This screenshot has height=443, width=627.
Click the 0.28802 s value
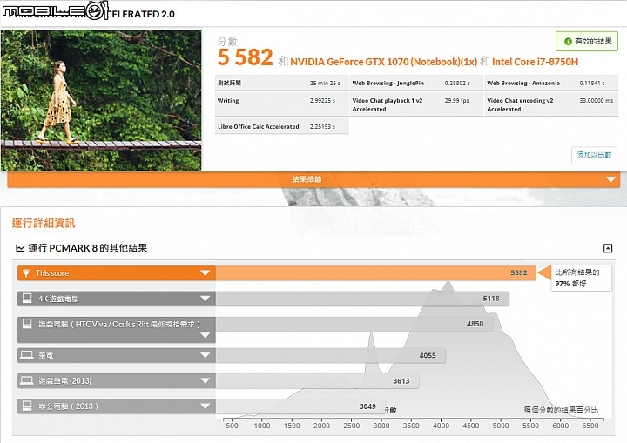tap(457, 84)
